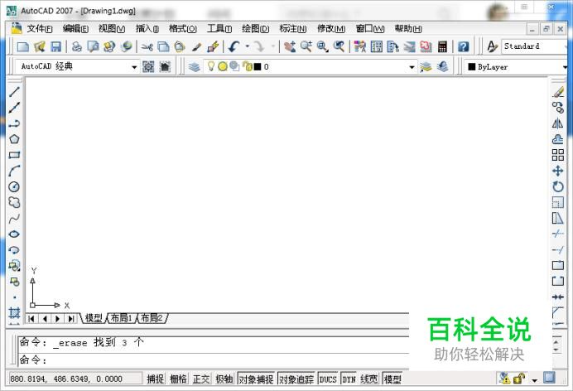The image size is (573, 391).
Task: Select the Polygon tool in Draw toolbar
Action: tap(14, 139)
